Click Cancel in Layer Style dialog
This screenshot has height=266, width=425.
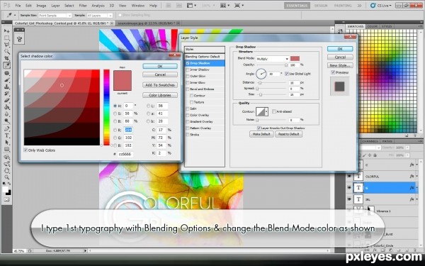click(x=340, y=57)
